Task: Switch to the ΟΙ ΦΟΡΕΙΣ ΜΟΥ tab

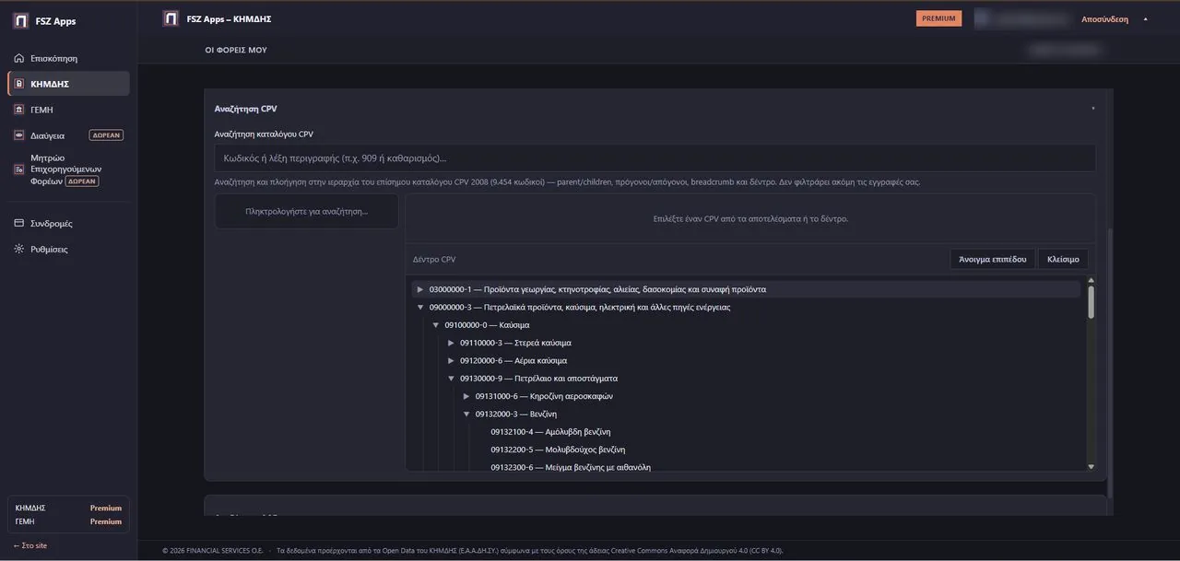Action: coord(236,50)
